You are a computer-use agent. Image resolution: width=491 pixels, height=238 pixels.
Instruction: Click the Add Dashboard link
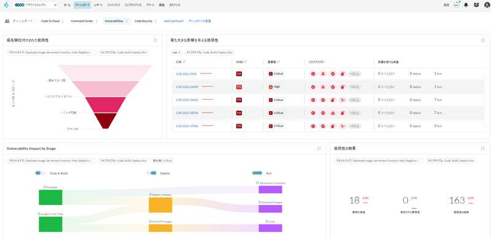[174, 21]
